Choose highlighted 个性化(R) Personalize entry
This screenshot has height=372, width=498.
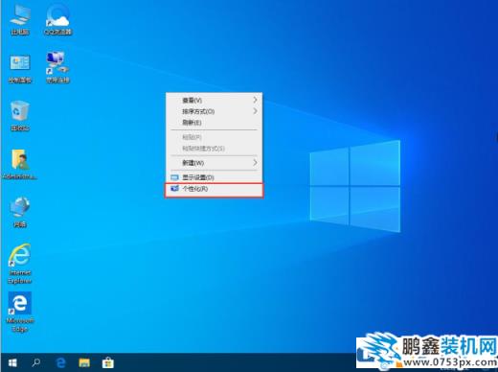click(x=214, y=189)
